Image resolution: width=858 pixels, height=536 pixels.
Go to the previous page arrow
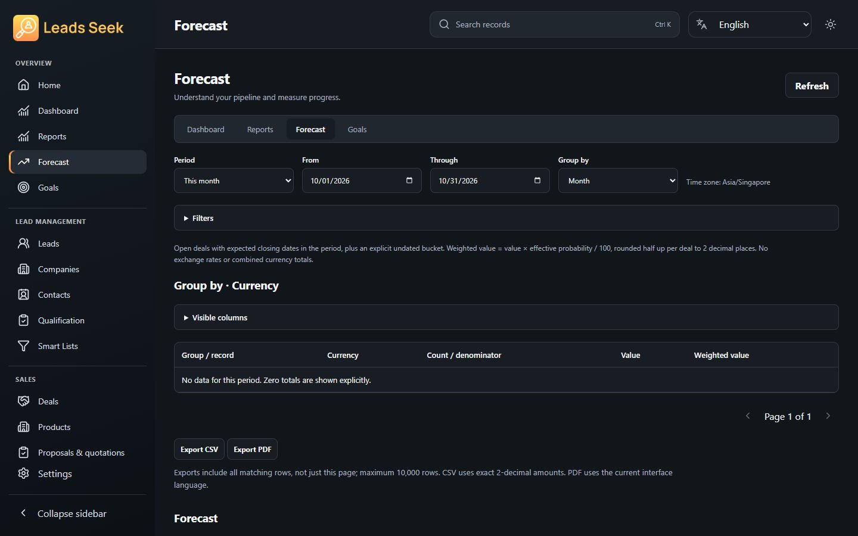748,416
